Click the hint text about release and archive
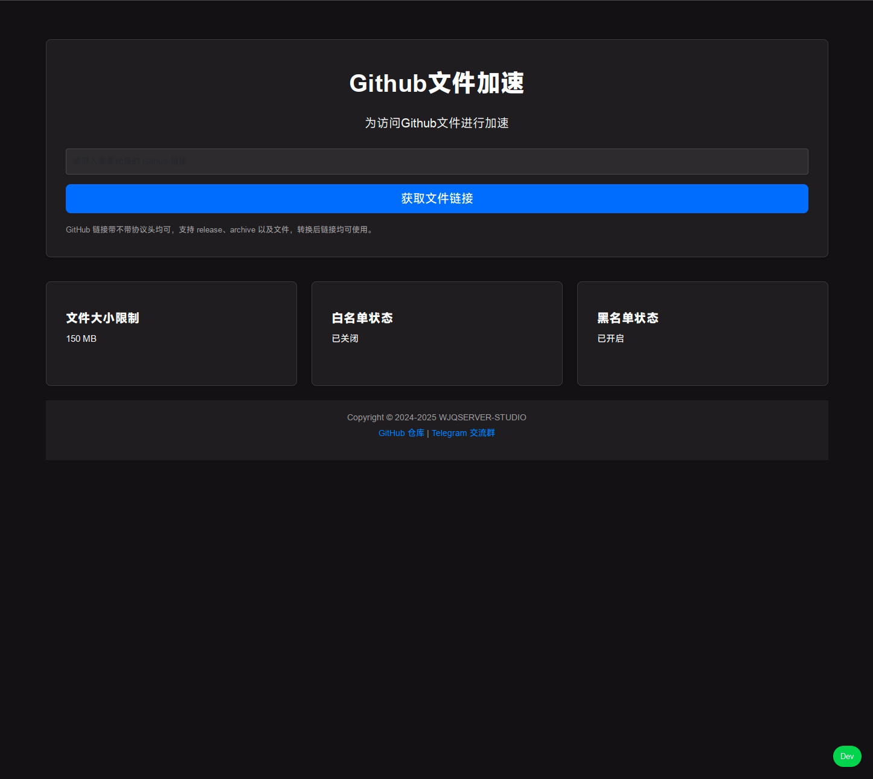Image resolution: width=873 pixels, height=779 pixels. tap(220, 229)
